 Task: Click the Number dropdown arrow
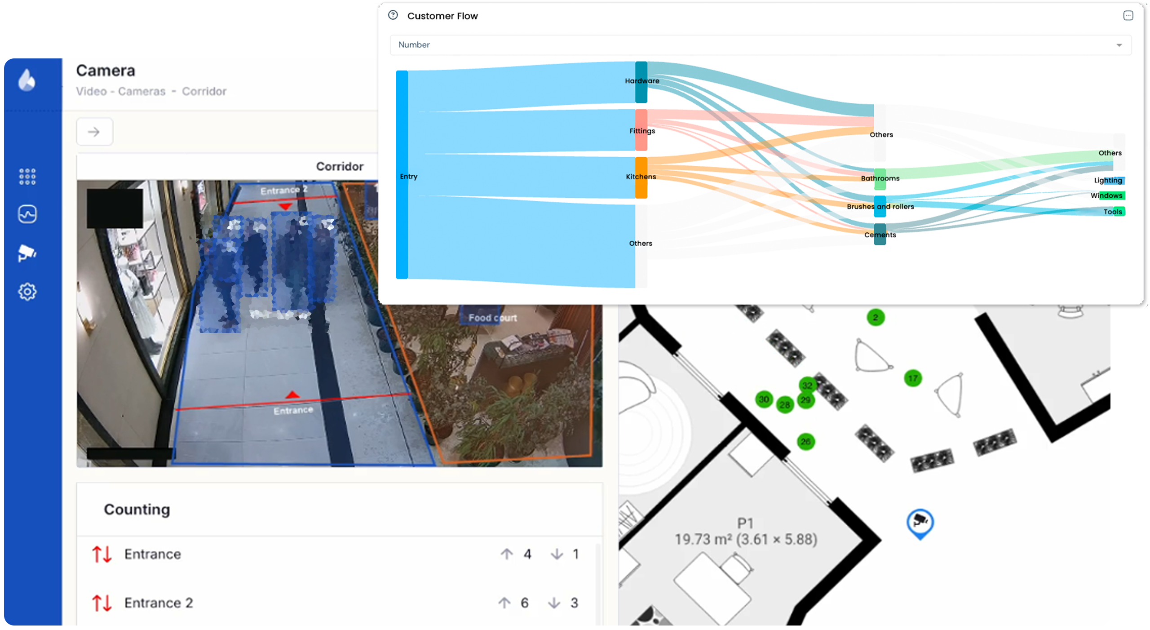[1119, 45]
